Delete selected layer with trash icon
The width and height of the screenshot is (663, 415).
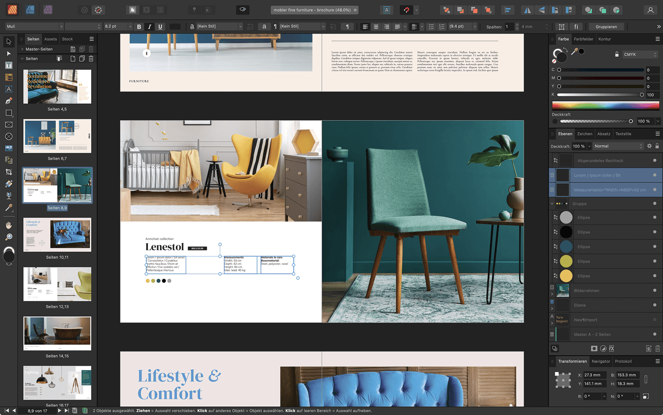657,348
